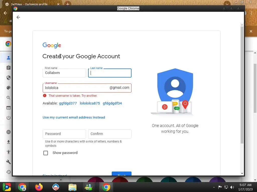Click the Confirm password field
The image size is (257, 192).
(x=110, y=134)
